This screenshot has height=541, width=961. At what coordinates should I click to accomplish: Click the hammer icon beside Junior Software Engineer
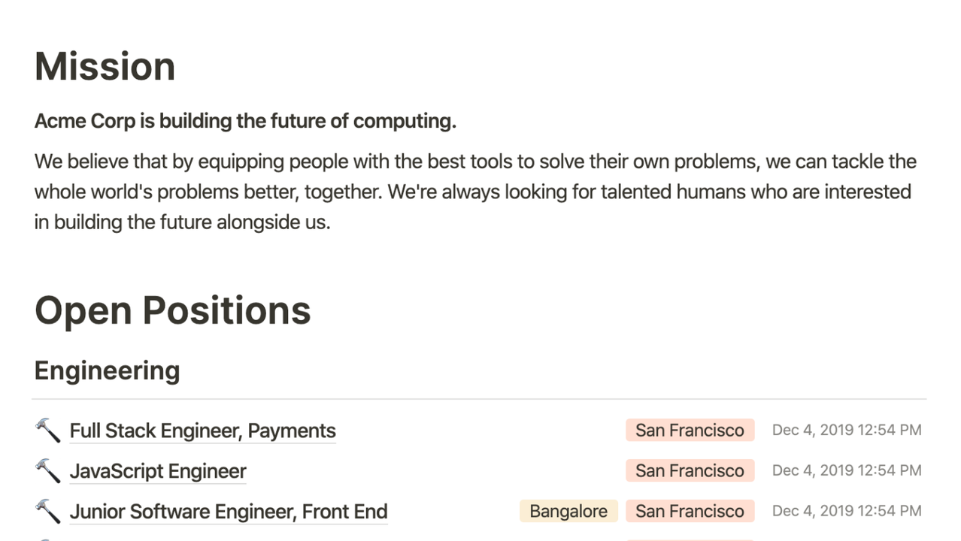pyautogui.click(x=47, y=512)
